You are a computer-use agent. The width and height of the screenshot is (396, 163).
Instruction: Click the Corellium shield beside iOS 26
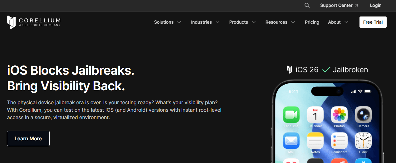(290, 69)
